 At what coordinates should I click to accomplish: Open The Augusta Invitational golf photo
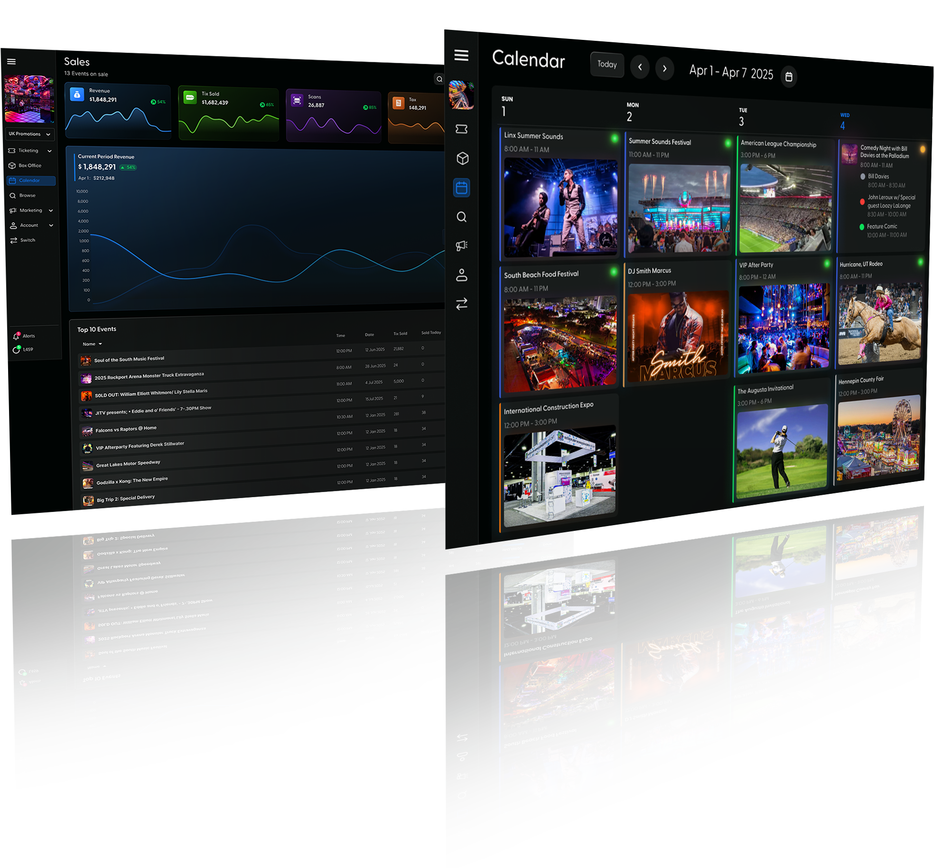click(782, 451)
